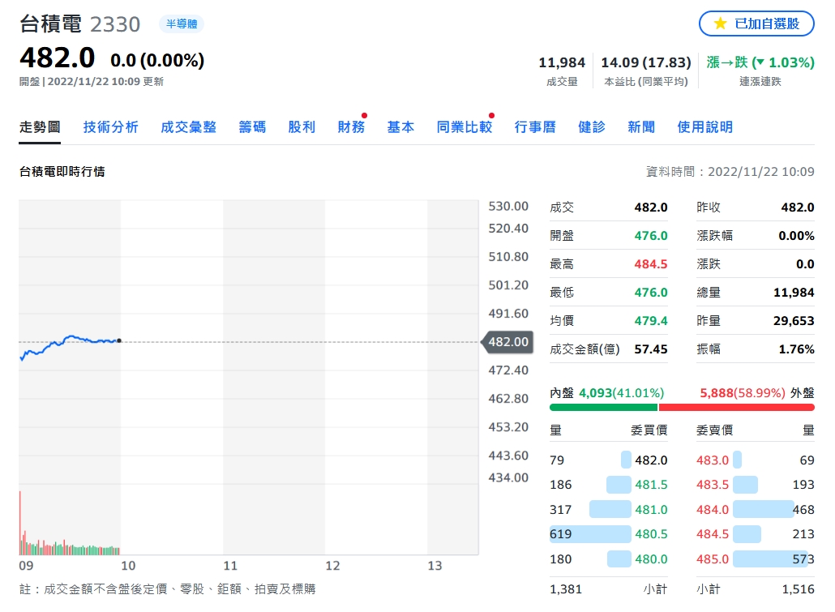
Task: Open the 成交彙整 tab
Action: pyautogui.click(x=189, y=126)
